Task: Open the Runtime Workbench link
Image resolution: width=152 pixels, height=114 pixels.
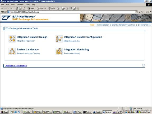Action: click(x=72, y=53)
